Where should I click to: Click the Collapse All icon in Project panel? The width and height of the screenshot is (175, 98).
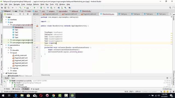[x=24, y=14]
